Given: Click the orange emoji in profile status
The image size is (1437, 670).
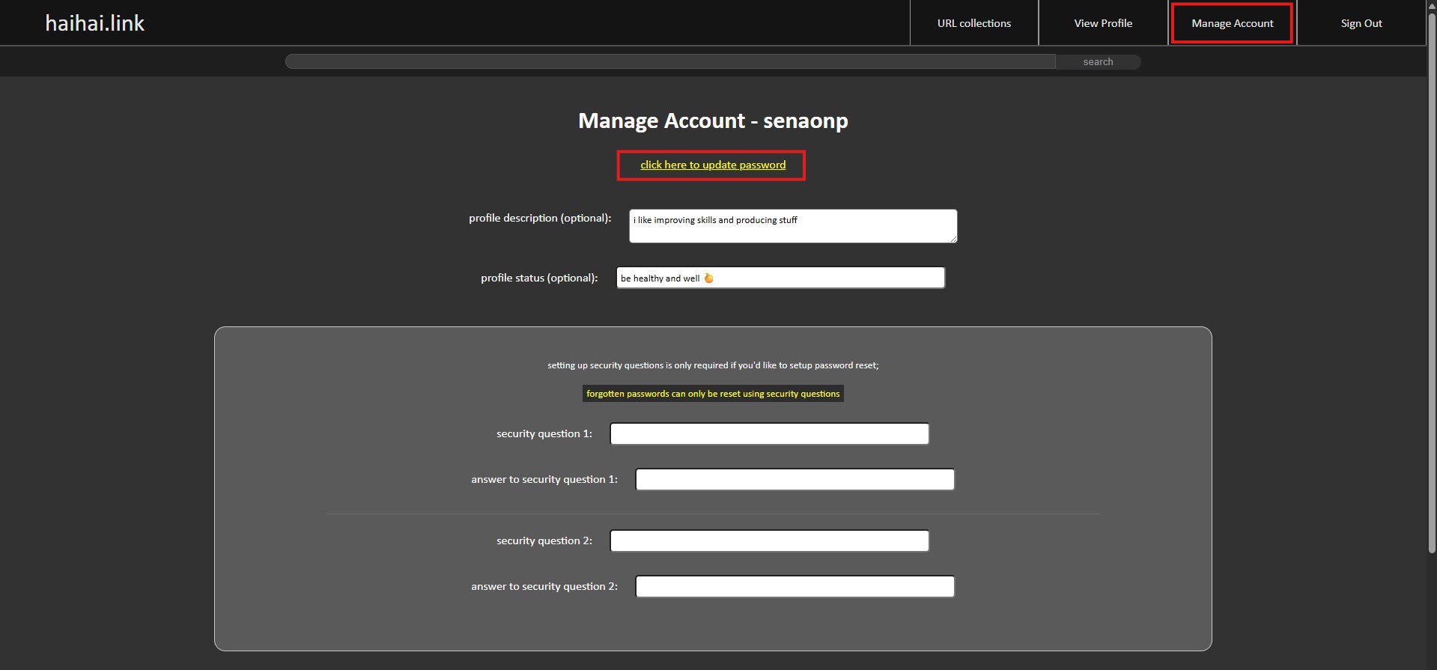Looking at the screenshot, I should point(708,278).
